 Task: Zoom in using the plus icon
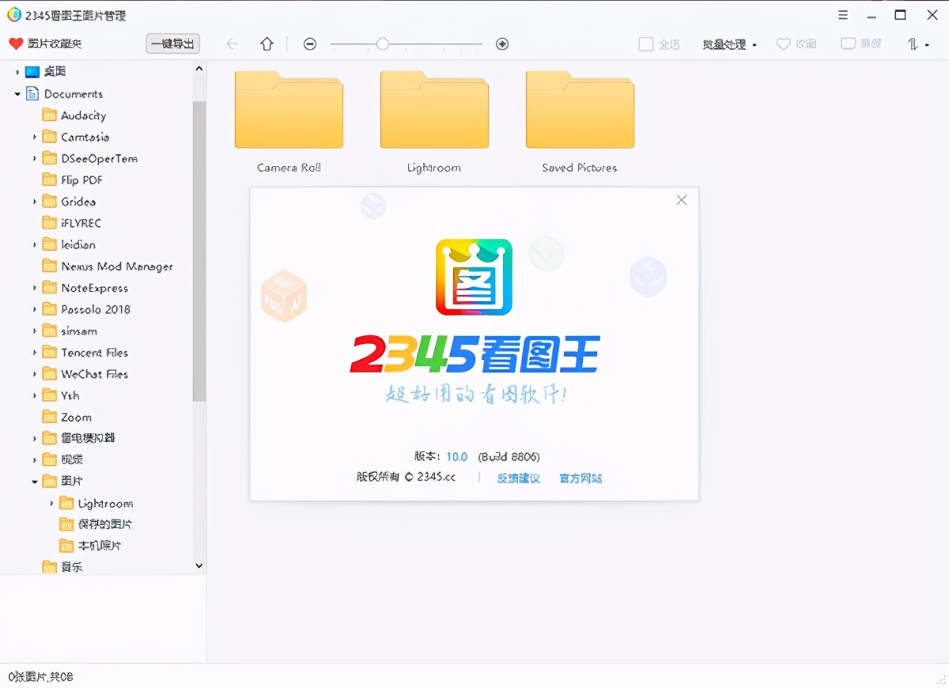tap(502, 44)
